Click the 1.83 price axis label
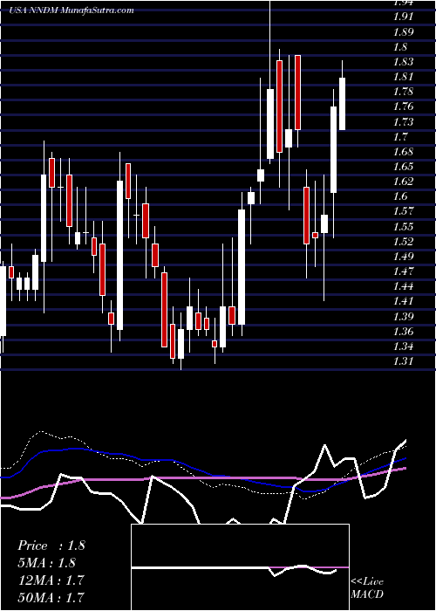Viewport: 436px width, 611px height. 402,62
